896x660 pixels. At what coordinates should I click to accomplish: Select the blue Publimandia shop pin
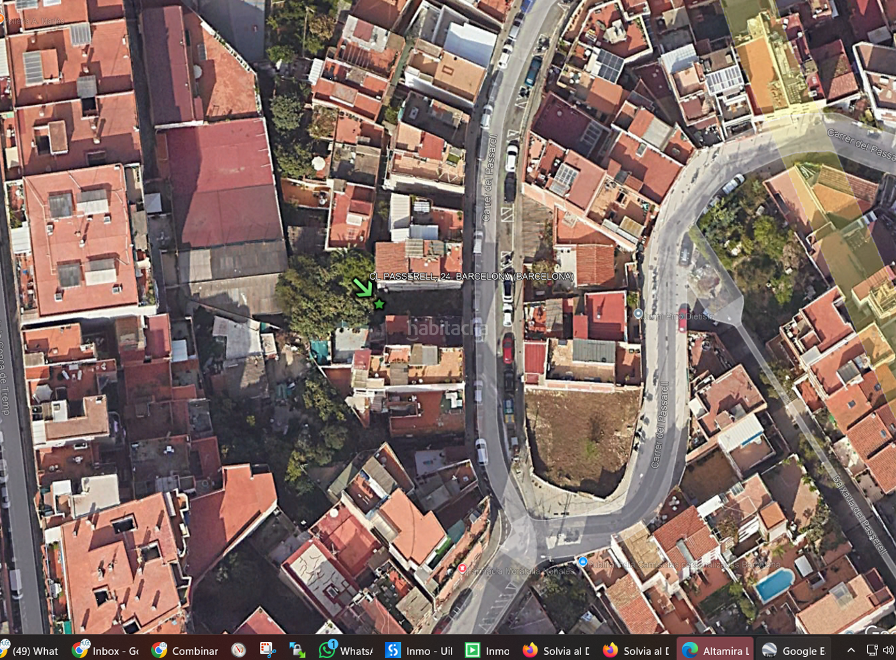pyautogui.click(x=582, y=561)
